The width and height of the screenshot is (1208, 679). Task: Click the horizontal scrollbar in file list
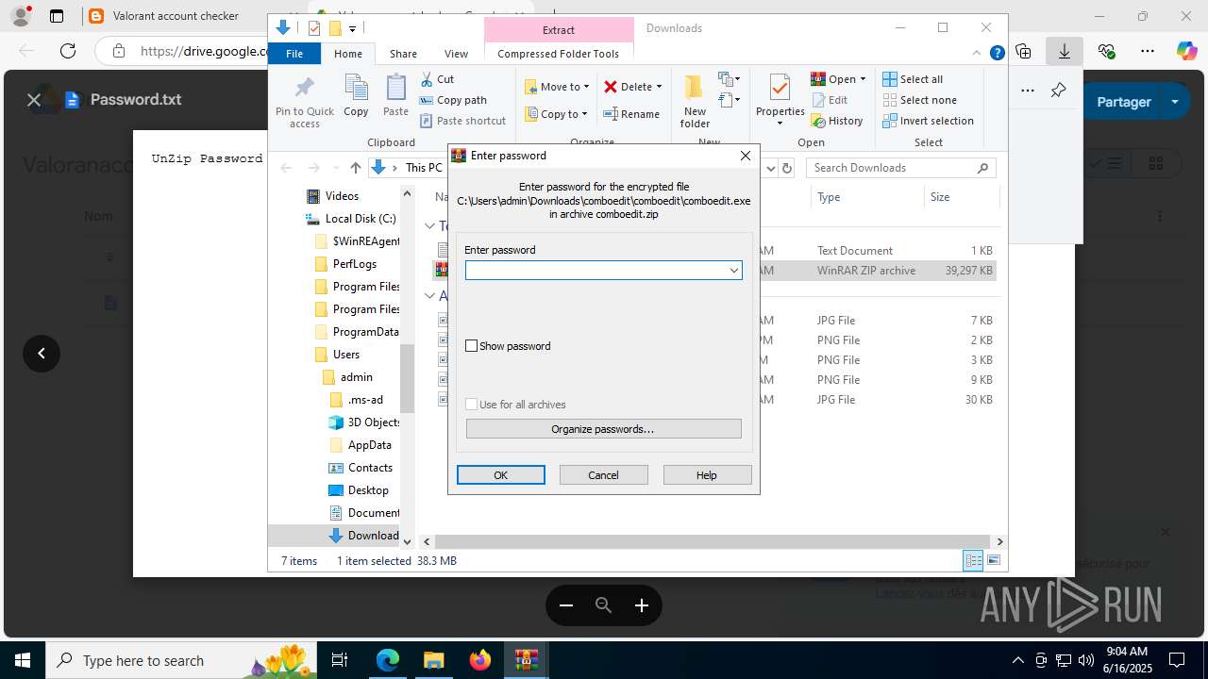tap(713, 541)
